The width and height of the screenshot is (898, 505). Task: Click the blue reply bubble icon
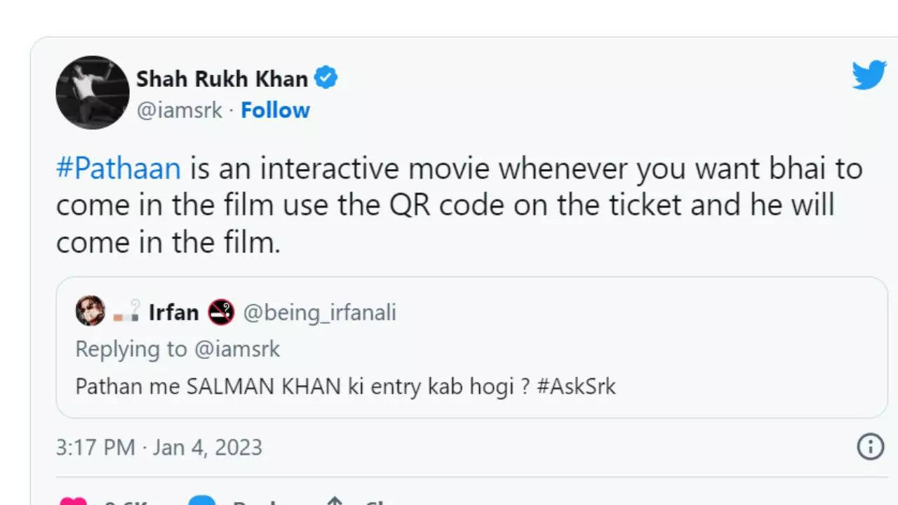(x=202, y=501)
